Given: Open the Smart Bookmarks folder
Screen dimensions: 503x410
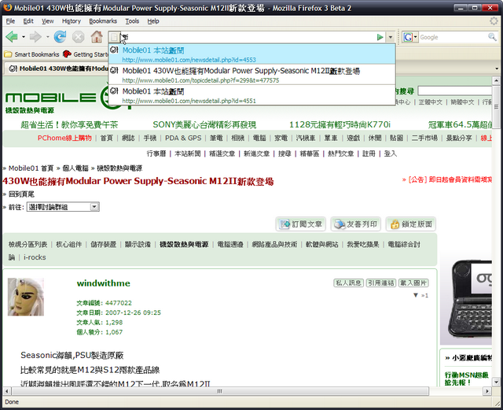Looking at the screenshot, I should point(31,54).
